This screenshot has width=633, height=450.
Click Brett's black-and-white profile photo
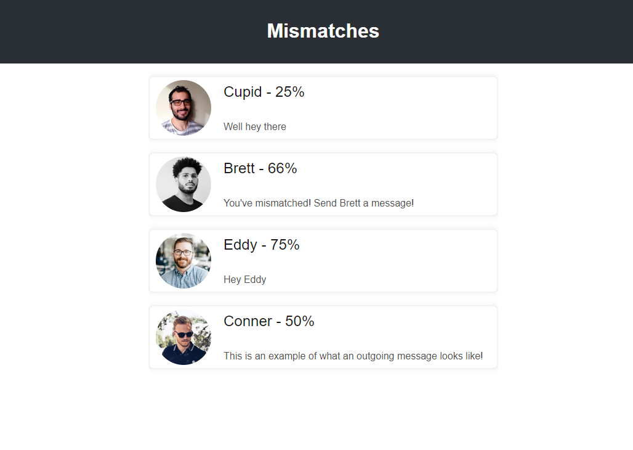click(183, 184)
